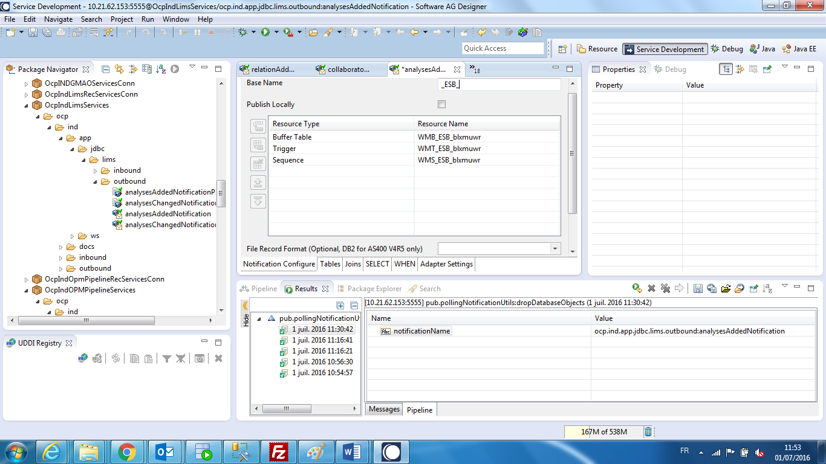Viewport: 826px width, 464px height.
Task: Click Run garbage collector trash icon
Action: click(648, 431)
